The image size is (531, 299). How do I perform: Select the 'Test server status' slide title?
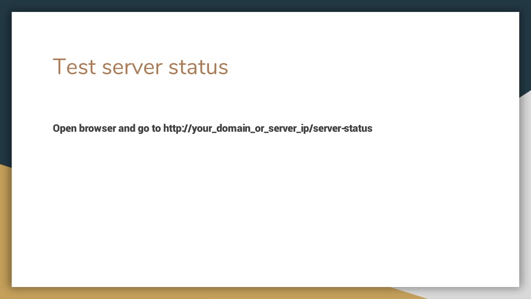click(141, 67)
